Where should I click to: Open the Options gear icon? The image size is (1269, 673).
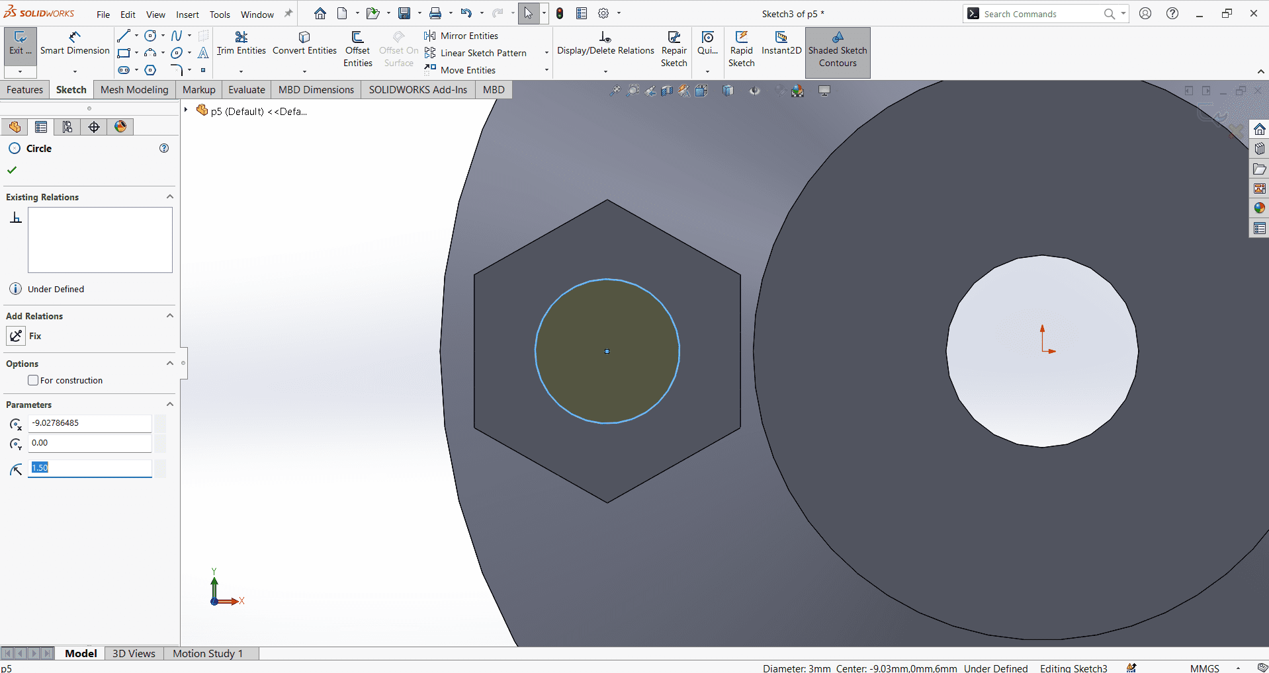[603, 13]
